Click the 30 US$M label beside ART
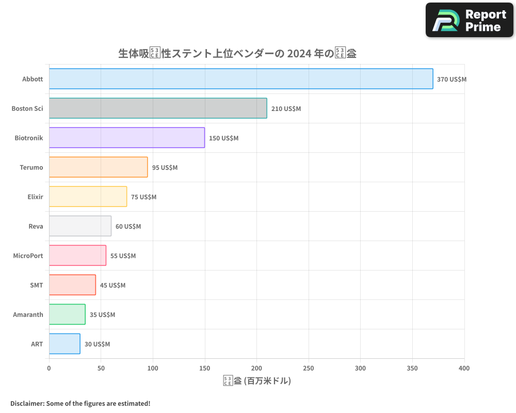This screenshot has width=516, height=413. point(97,344)
